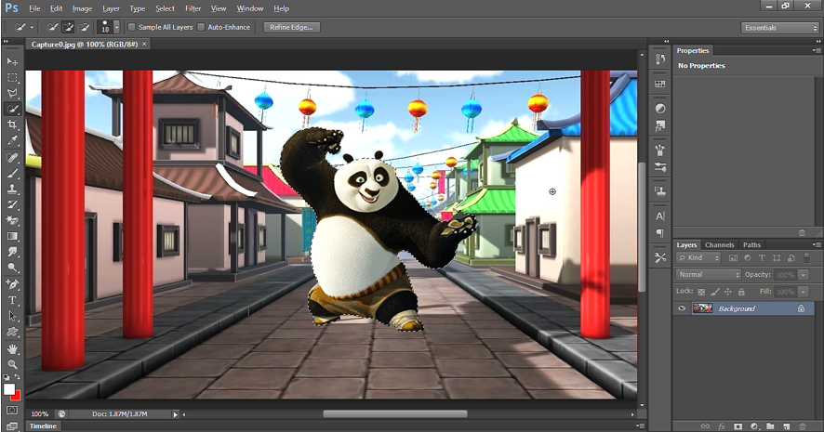This screenshot has height=432, width=824.
Task: Click the Refine Edge button
Action: click(x=291, y=27)
